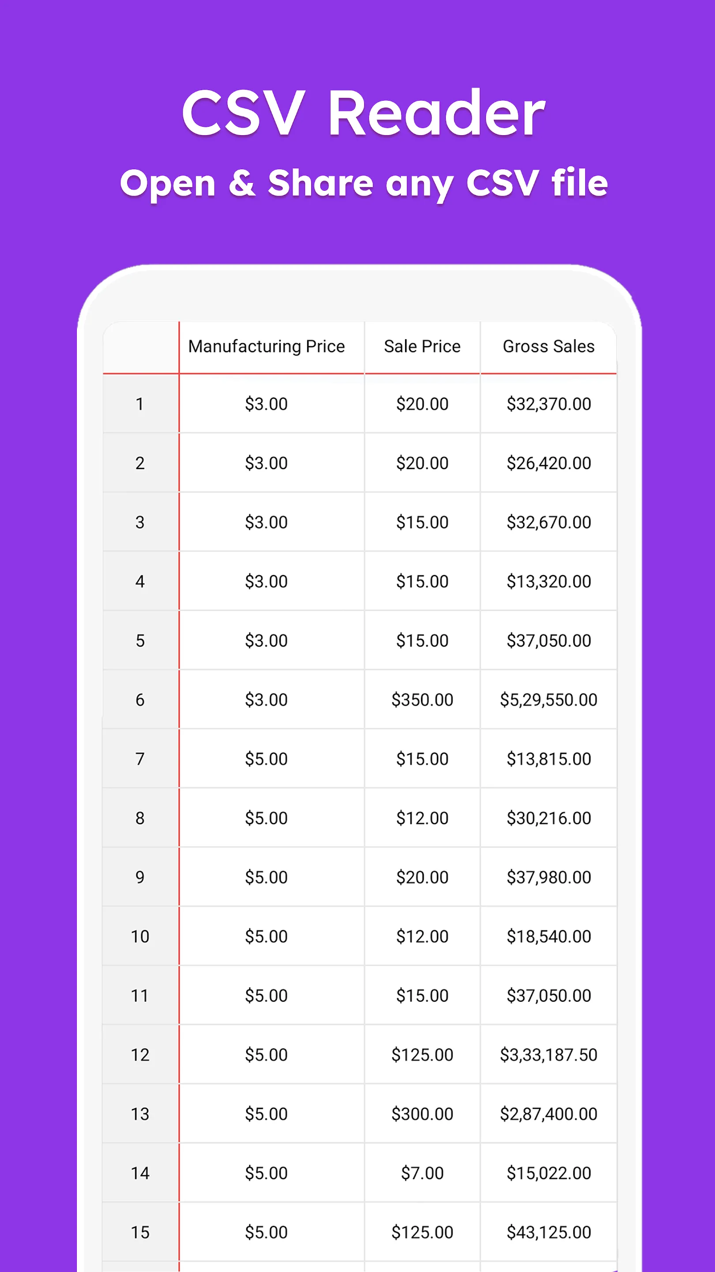715x1272 pixels.
Task: Tap the $7.00 sale price cell
Action: [x=422, y=1173]
